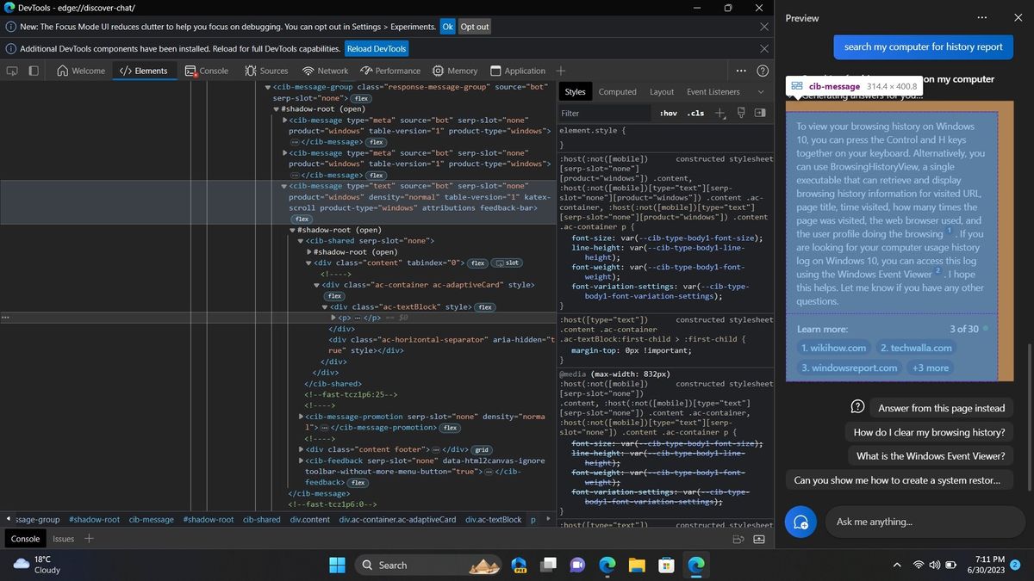The height and width of the screenshot is (581, 1034).
Task: Toggle the rendering emulation icon beside the plus
Action: 739,113
